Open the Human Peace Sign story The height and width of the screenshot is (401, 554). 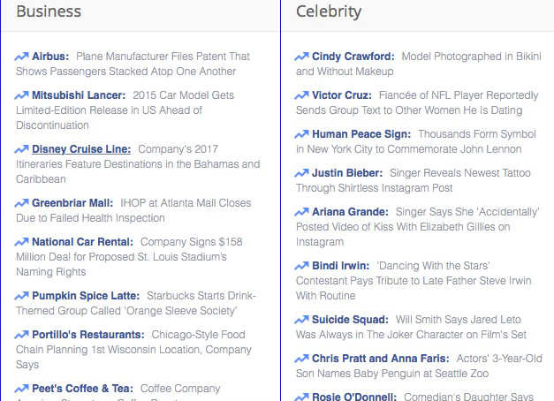(x=361, y=134)
